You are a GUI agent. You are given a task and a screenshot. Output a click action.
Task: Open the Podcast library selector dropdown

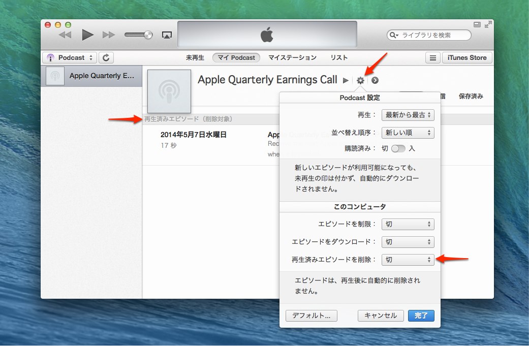70,58
